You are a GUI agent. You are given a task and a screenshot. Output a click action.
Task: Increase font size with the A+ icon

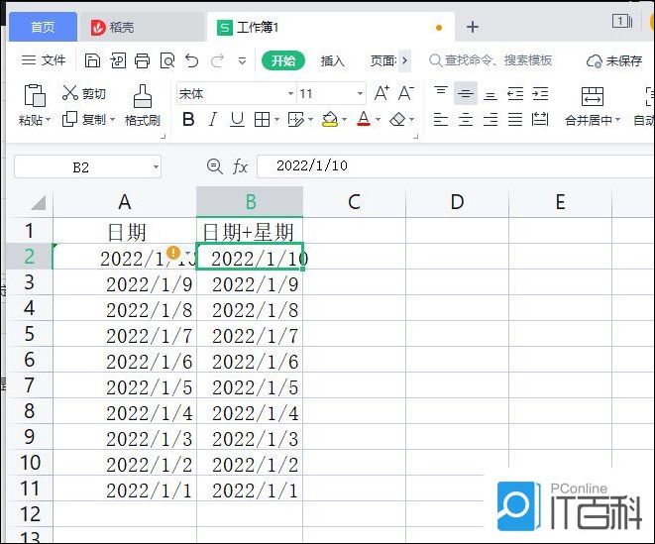382,93
